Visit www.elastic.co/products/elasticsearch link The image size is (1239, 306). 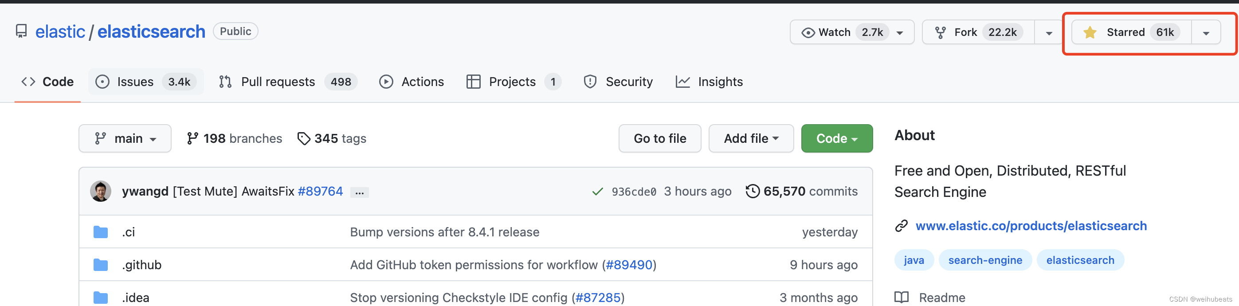(x=1031, y=226)
